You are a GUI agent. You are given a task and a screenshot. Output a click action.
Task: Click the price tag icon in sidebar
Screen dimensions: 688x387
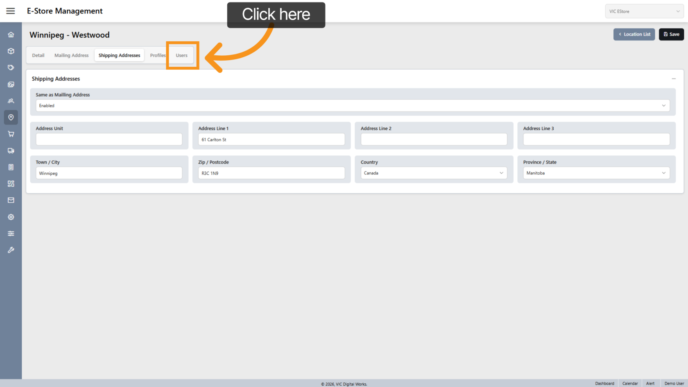(x=11, y=68)
